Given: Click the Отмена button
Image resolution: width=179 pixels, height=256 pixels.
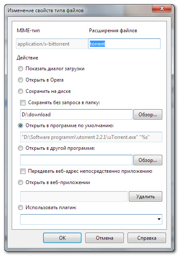Looking at the screenshot, I should [105, 238].
